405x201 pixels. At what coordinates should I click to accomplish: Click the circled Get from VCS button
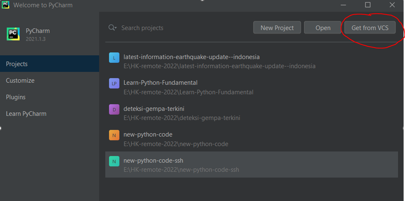pos(370,27)
